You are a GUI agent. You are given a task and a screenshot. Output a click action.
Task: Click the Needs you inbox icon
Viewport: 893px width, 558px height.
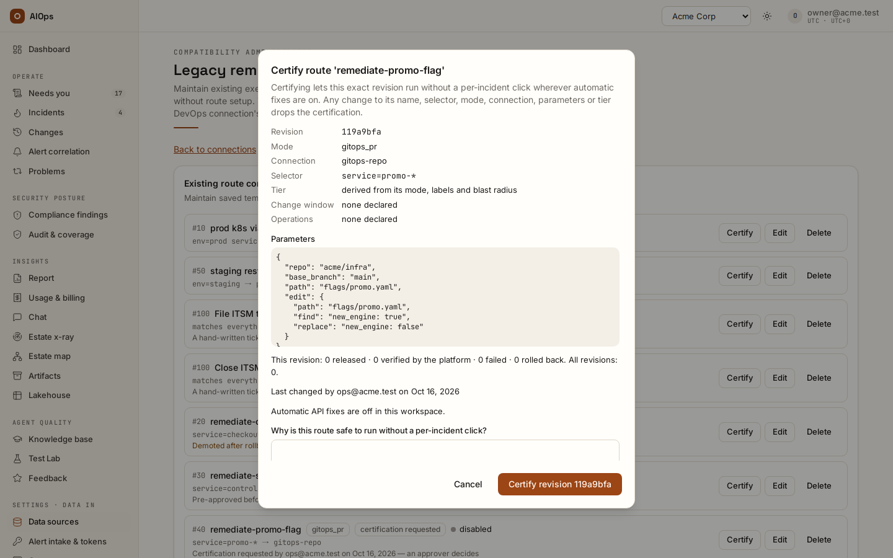[x=17, y=93]
